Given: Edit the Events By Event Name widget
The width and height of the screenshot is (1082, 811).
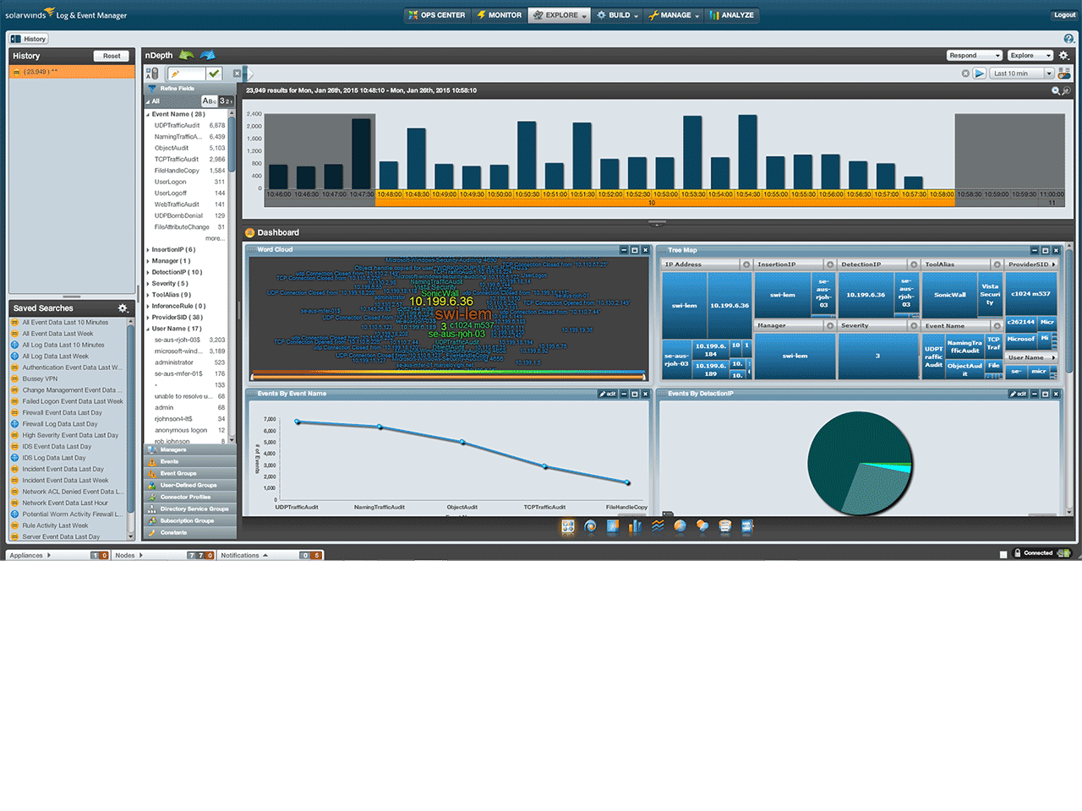Looking at the screenshot, I should click(x=608, y=394).
